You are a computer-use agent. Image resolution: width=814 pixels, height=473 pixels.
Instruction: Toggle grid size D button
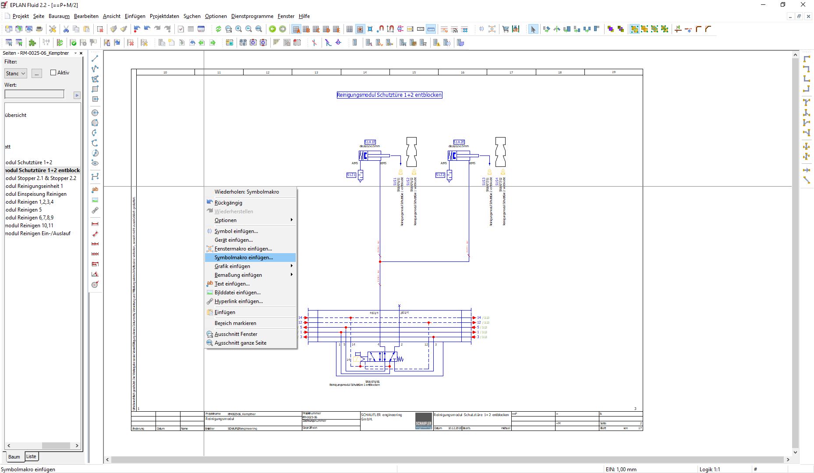click(x=326, y=29)
